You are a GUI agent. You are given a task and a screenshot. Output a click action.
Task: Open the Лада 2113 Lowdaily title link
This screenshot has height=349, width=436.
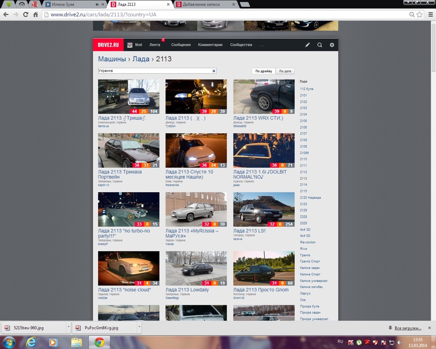[187, 290]
